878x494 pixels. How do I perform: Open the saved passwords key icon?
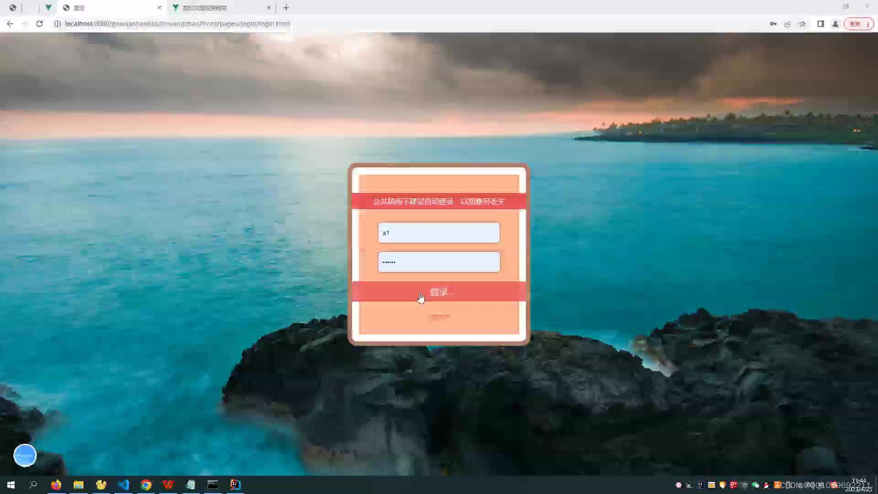click(773, 24)
